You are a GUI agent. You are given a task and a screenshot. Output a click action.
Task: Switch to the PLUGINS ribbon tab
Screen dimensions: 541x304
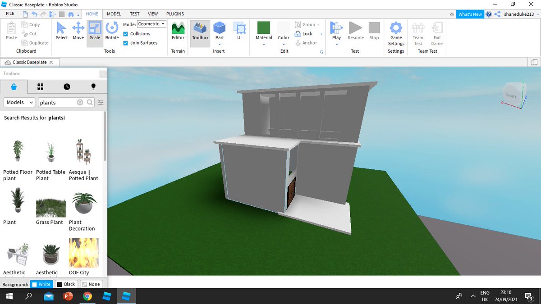point(175,14)
